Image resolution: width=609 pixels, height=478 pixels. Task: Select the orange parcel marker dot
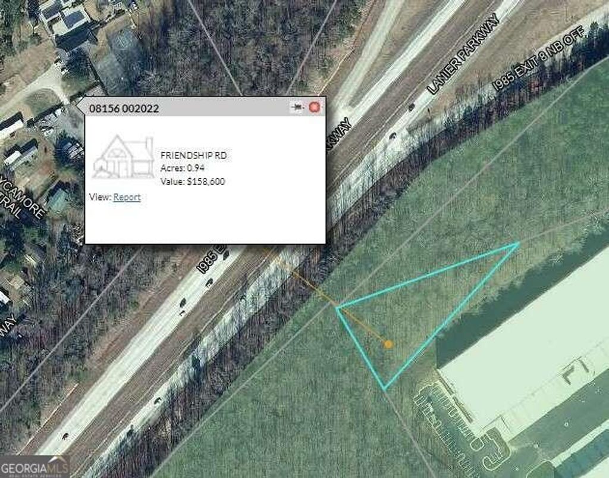(x=388, y=344)
